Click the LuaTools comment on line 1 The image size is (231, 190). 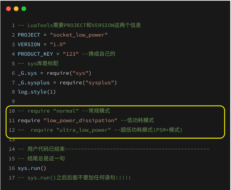(79, 25)
